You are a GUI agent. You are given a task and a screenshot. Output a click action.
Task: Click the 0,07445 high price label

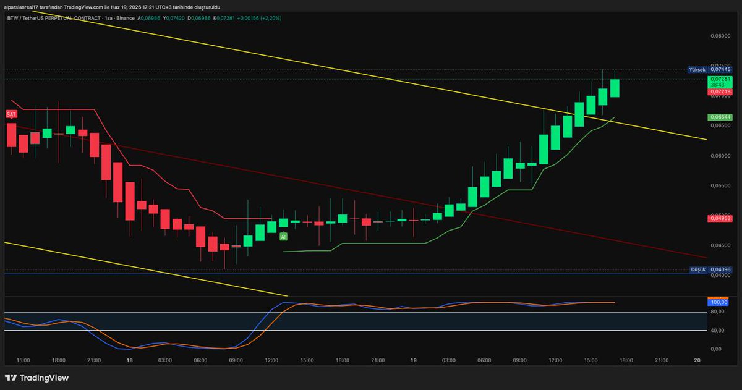pos(721,70)
